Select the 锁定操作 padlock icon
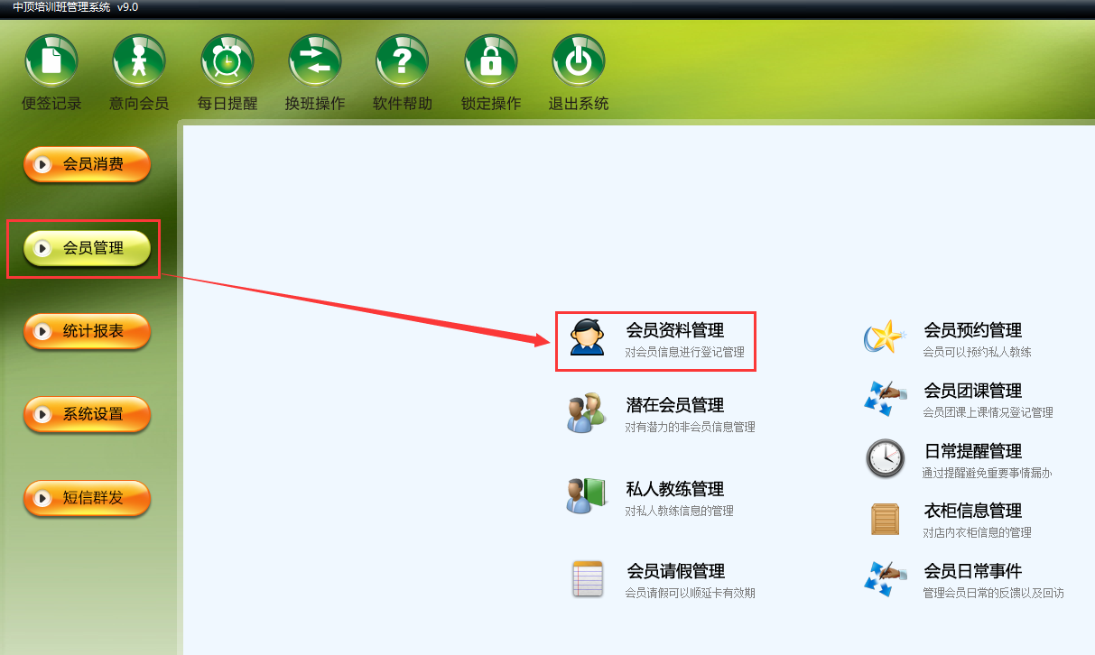 [x=491, y=60]
